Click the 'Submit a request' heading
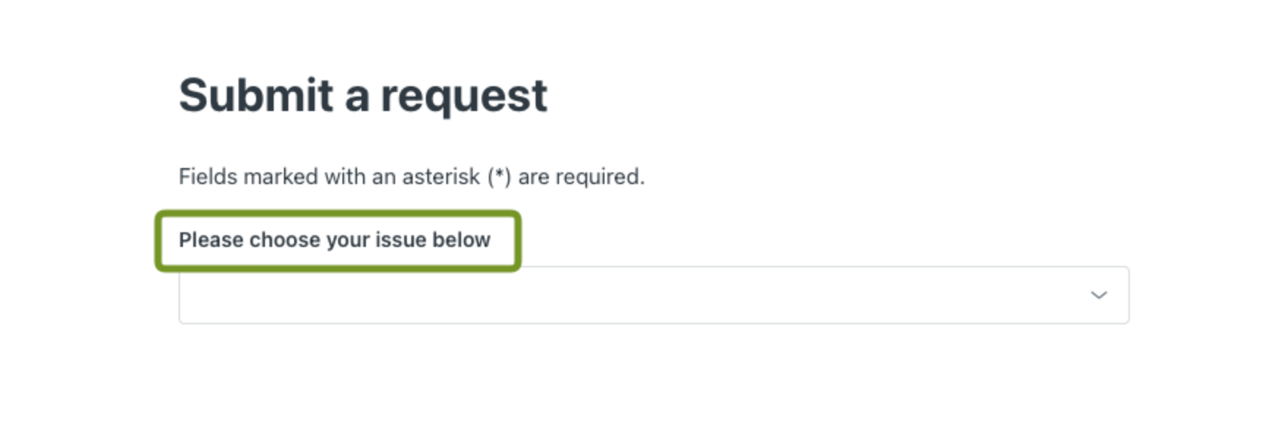 [362, 96]
